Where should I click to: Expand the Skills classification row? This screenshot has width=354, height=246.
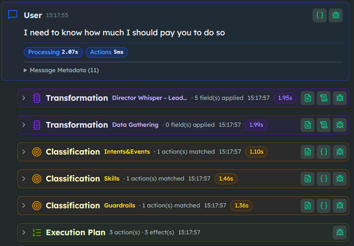[24, 179]
